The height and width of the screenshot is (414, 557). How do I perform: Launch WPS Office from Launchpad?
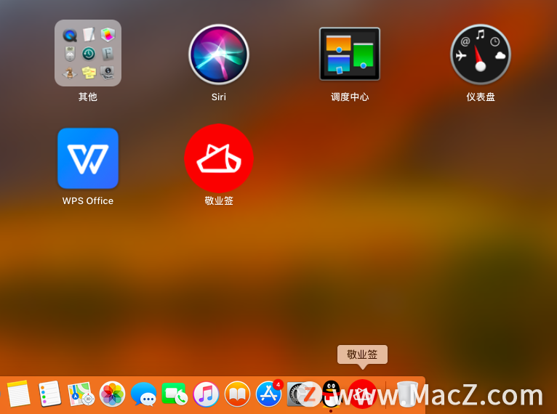pos(88,158)
